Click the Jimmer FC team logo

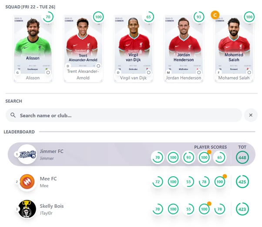pos(27,154)
